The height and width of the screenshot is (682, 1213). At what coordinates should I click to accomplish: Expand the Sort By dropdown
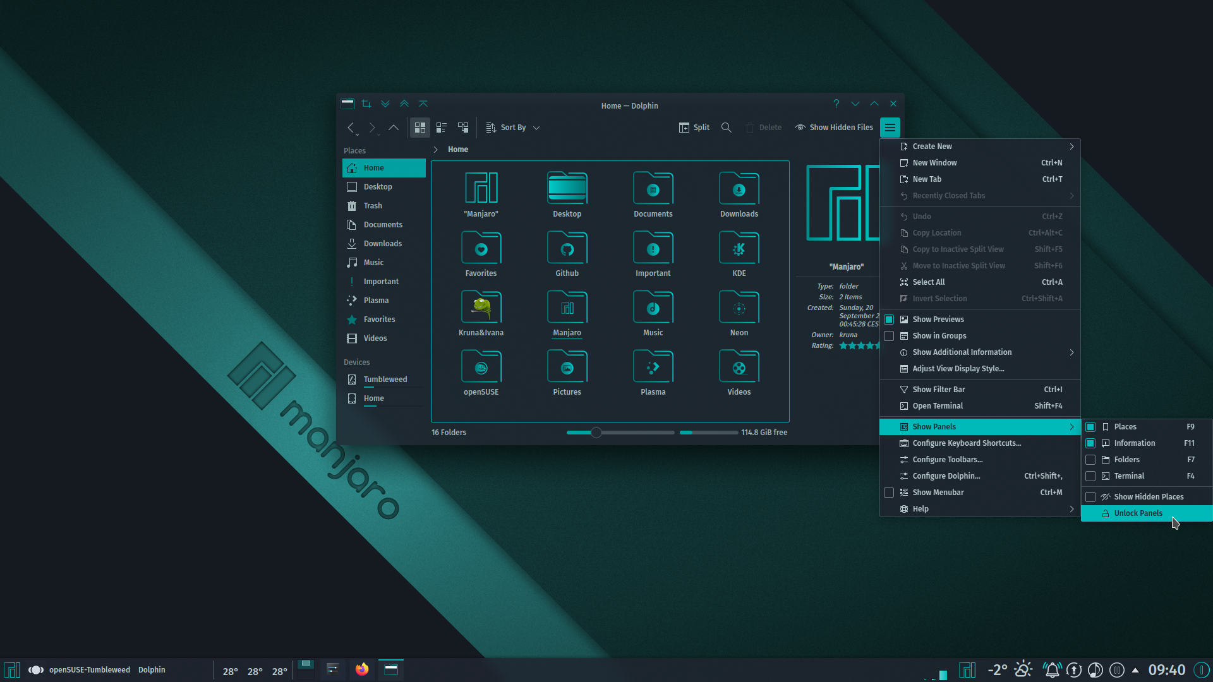[x=512, y=128]
